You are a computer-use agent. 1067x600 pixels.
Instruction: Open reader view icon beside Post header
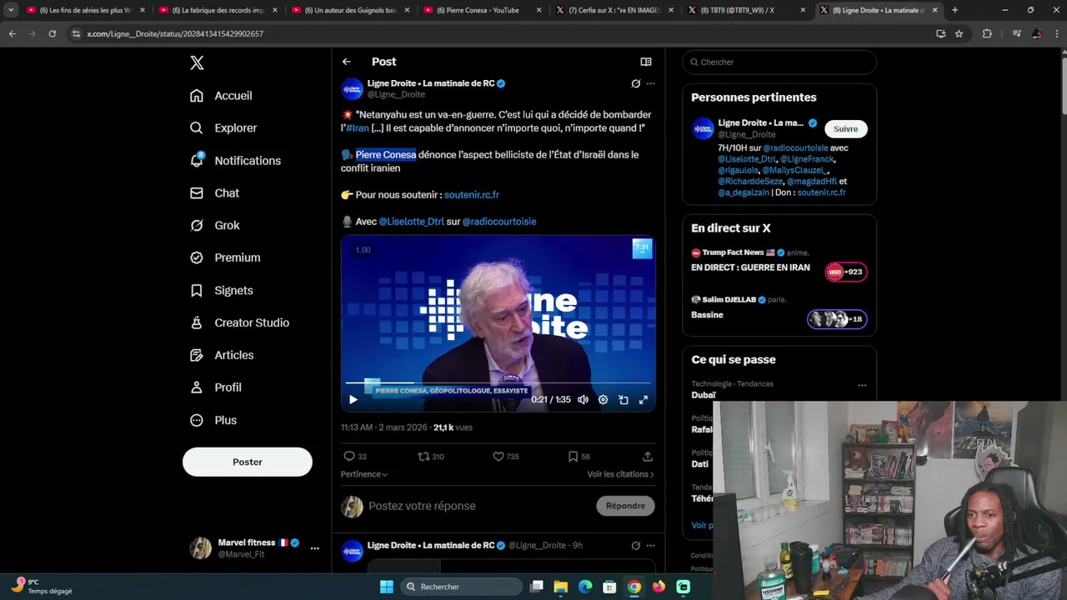click(645, 62)
